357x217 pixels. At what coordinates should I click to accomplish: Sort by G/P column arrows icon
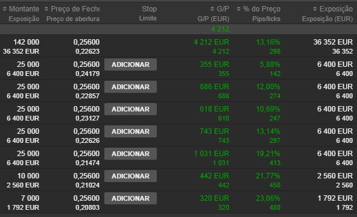click(212, 9)
